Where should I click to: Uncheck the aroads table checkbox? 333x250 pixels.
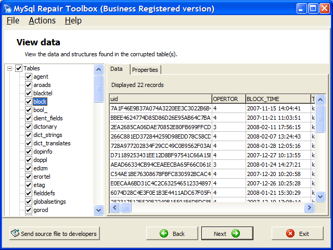(x=29, y=85)
